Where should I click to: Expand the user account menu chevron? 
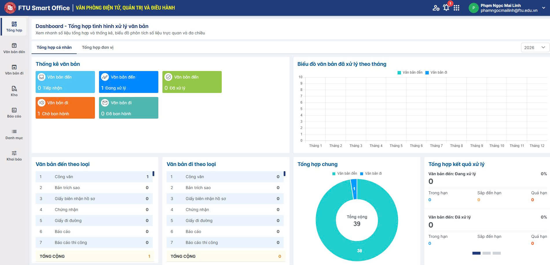544,8
